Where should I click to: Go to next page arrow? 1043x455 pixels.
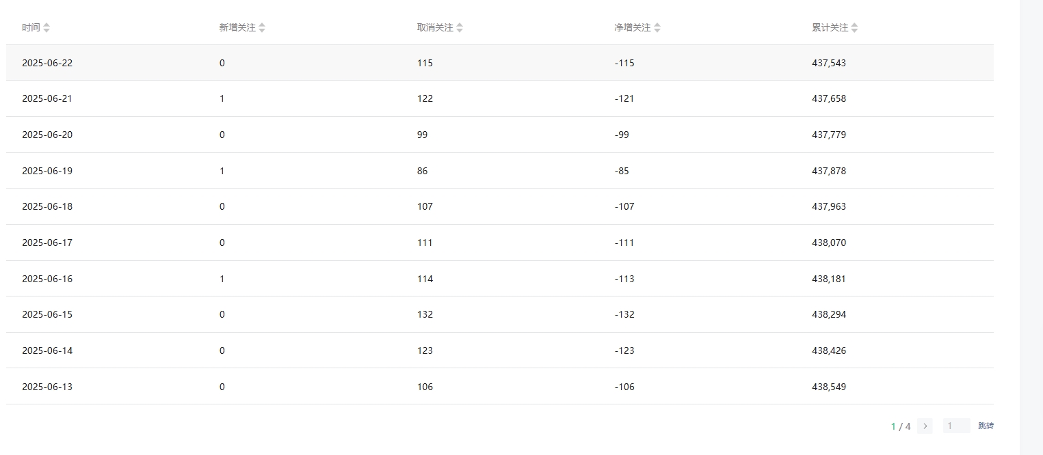(x=925, y=426)
